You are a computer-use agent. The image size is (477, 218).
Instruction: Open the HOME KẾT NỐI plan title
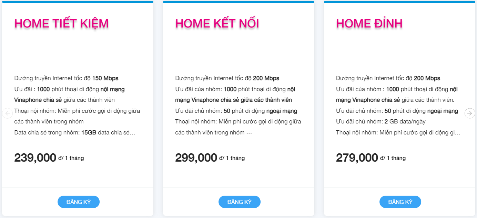217,23
